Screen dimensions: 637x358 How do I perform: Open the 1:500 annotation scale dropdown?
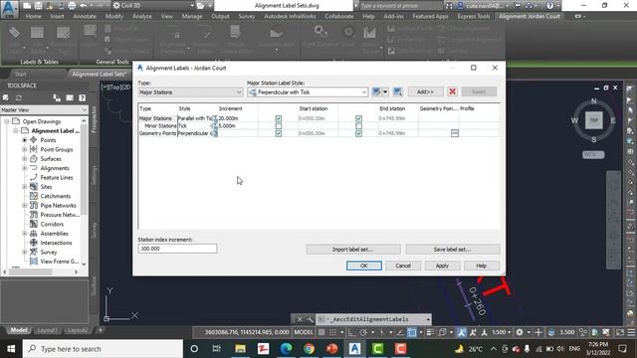coord(502,332)
